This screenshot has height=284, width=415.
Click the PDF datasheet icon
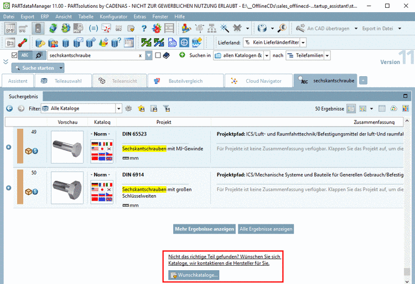tap(79, 28)
